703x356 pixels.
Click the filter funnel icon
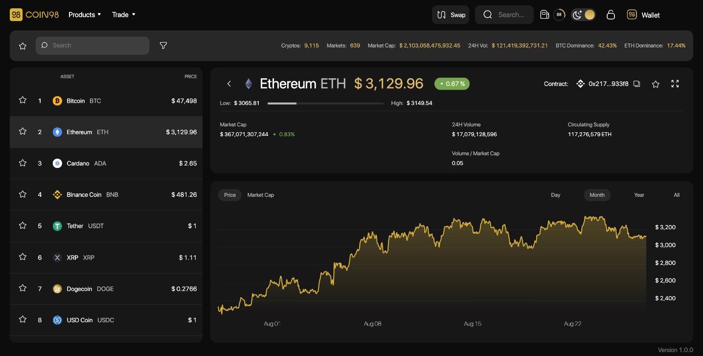[x=163, y=46]
